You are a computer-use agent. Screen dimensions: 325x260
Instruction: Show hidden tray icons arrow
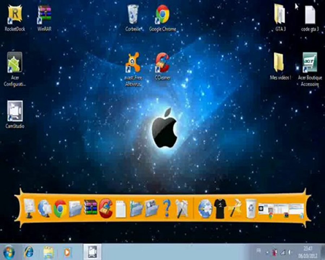(x=267, y=252)
